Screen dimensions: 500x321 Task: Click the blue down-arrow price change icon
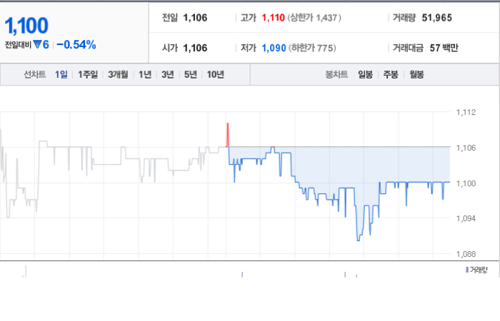pos(37,44)
